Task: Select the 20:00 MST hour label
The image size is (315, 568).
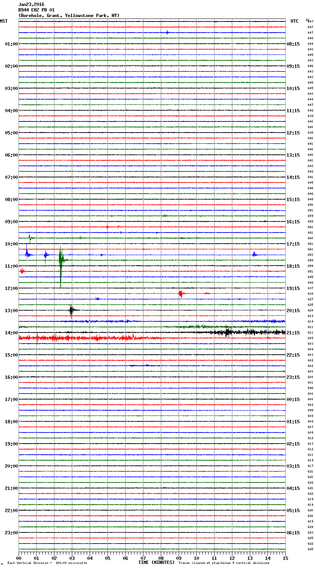Action: (11, 466)
